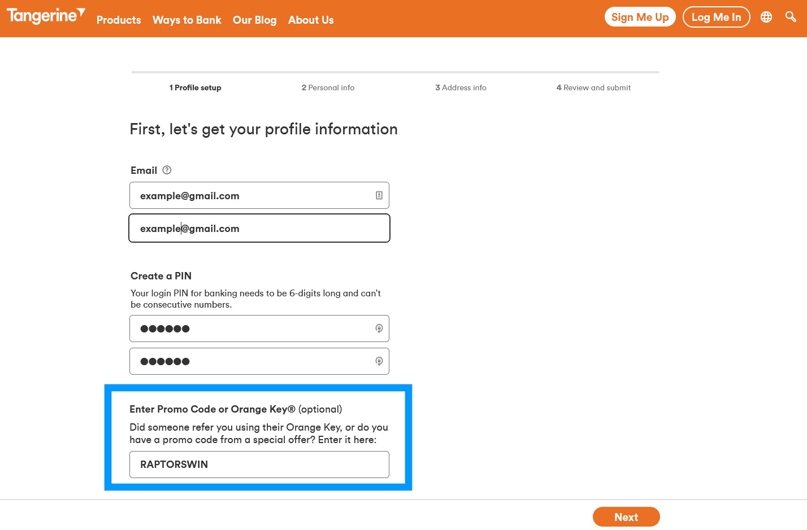Focus the first PIN input field

pos(259,328)
